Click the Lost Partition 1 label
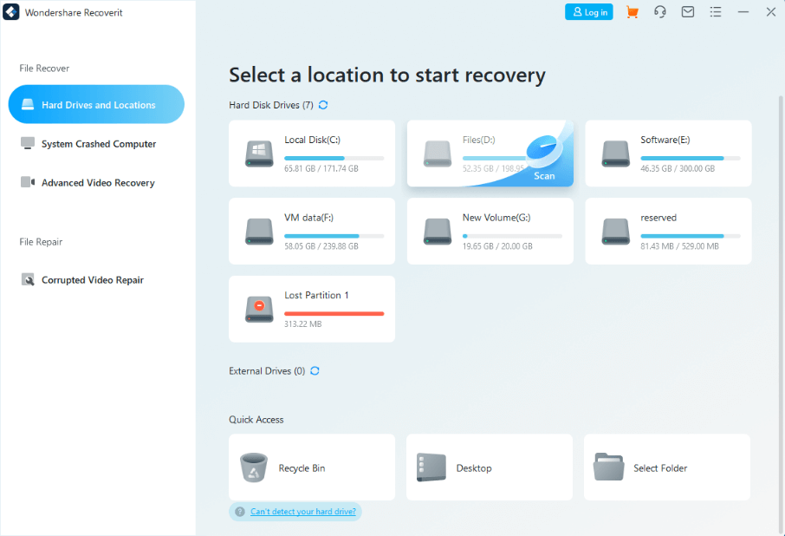The image size is (785, 536). pos(316,295)
